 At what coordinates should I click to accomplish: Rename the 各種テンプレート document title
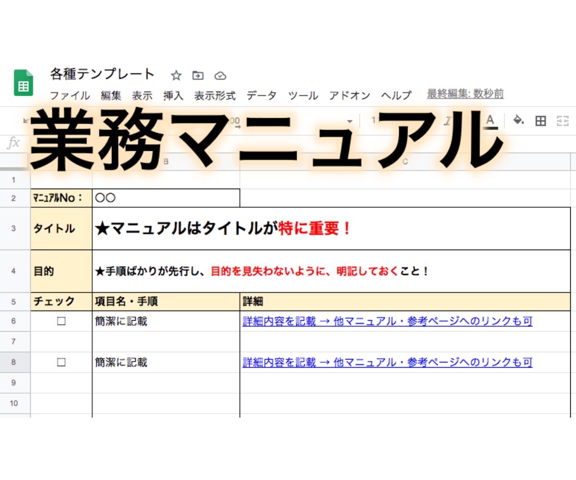coord(102,74)
